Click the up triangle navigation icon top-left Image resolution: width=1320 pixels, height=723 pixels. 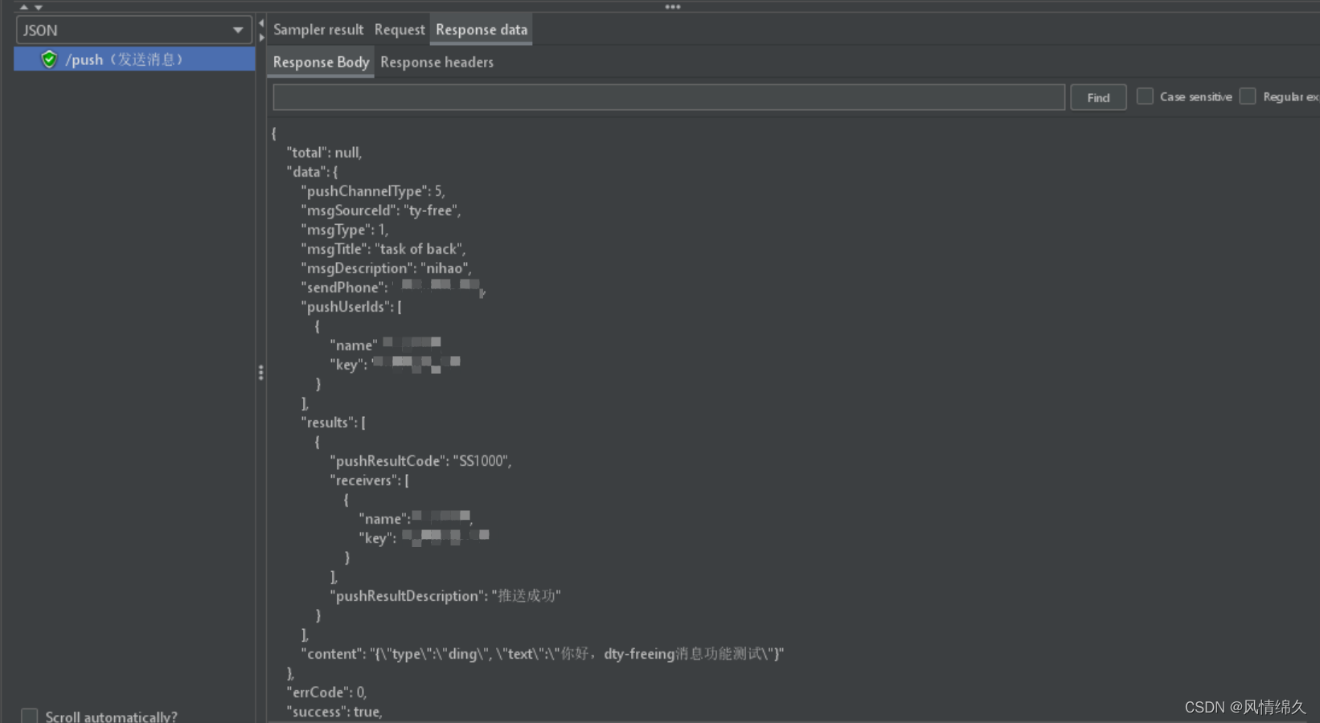23,6
